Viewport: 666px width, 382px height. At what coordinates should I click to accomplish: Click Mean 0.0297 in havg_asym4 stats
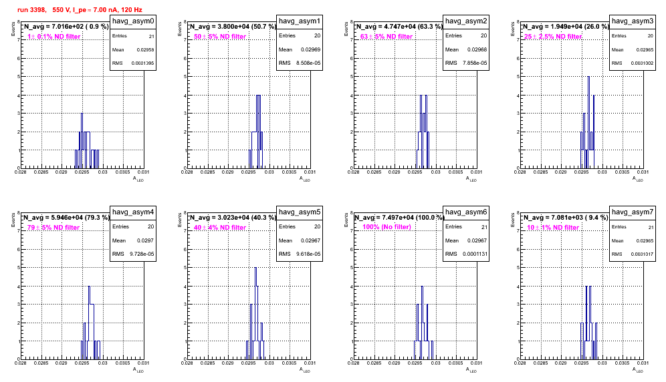pos(133,240)
